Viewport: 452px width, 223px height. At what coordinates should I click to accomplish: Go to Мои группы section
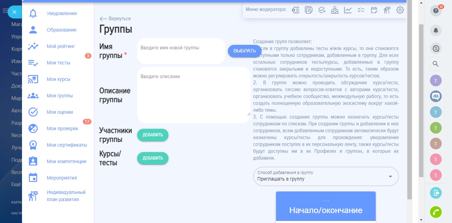[x=60, y=96]
